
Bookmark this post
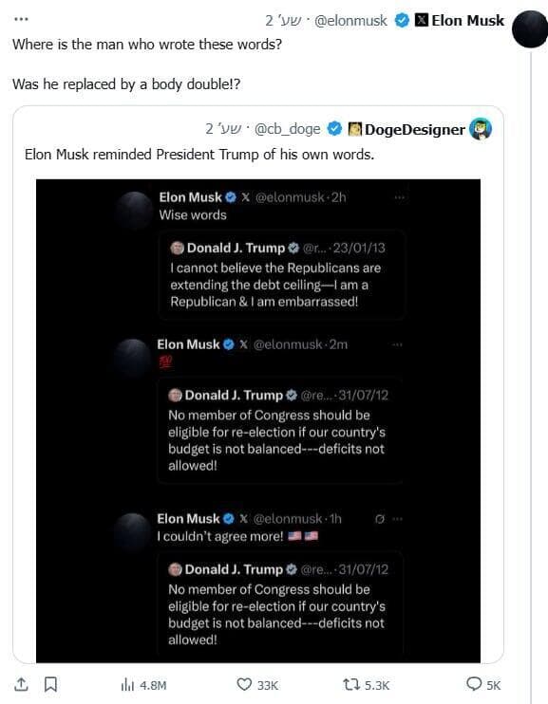click(x=50, y=684)
